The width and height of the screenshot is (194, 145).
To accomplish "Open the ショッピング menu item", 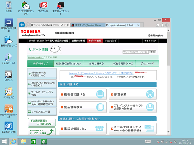I will 111,41.
